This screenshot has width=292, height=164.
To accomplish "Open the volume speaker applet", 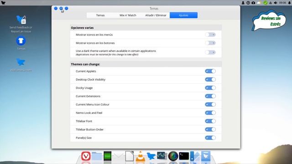I will (276, 3).
